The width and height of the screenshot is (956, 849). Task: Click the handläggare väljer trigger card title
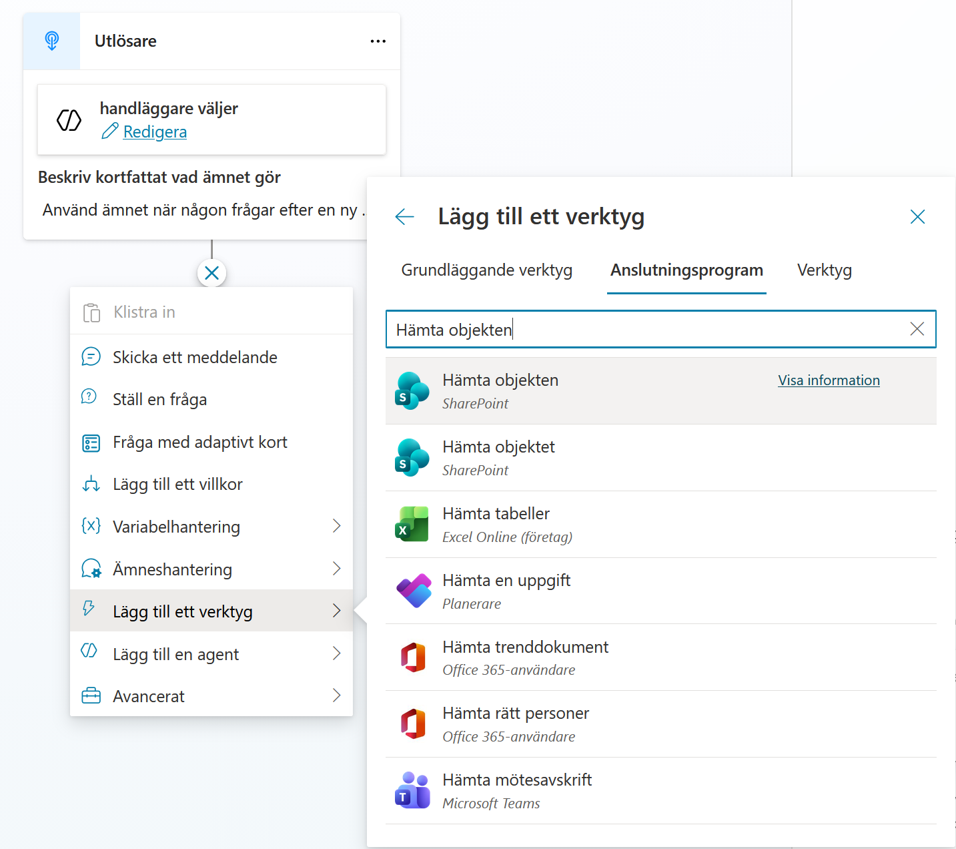click(169, 108)
